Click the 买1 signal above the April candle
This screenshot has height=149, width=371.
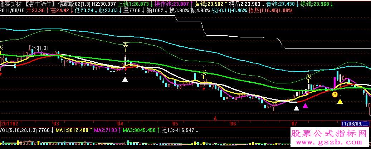point(125,47)
